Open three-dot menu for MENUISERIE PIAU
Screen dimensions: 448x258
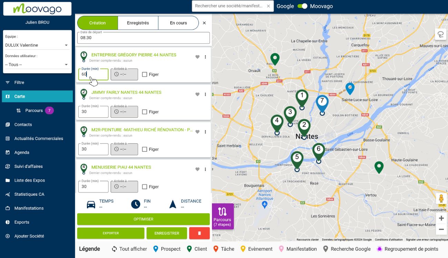tap(205, 169)
